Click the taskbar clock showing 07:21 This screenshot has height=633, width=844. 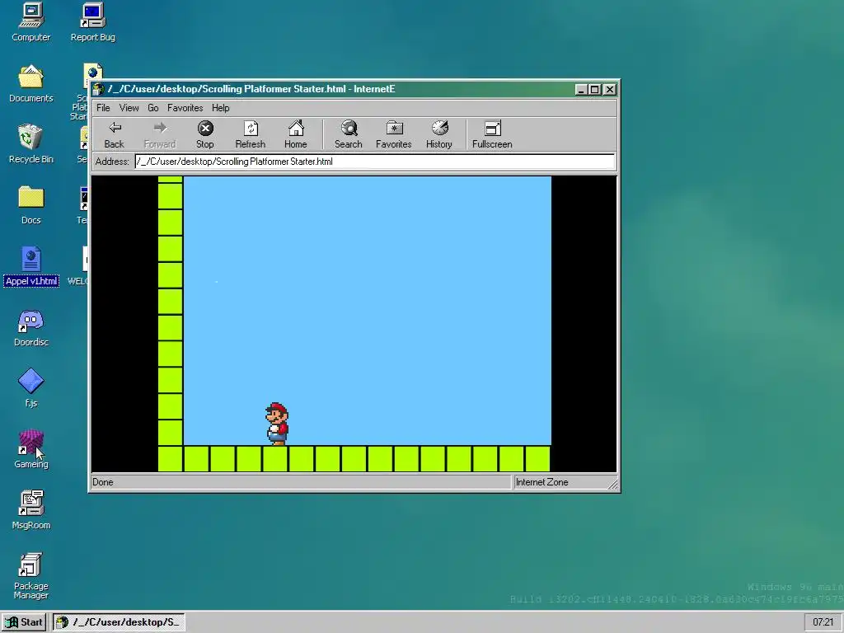pos(823,622)
